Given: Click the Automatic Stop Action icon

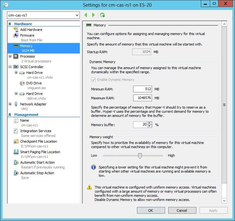Looking at the screenshot, I should click(16, 173).
